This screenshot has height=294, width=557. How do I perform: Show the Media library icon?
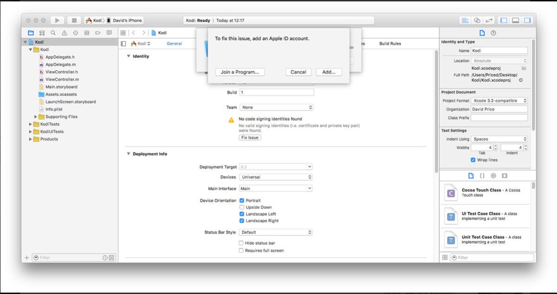click(x=505, y=176)
